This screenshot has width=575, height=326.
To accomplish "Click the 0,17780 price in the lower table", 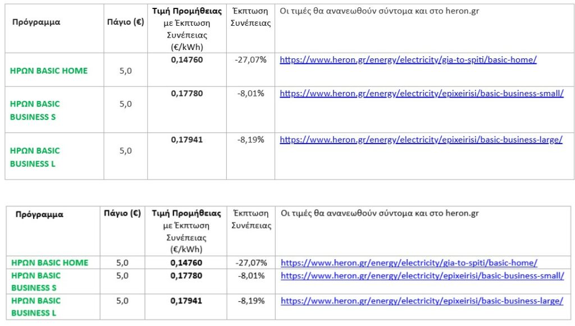I will tap(186, 276).
